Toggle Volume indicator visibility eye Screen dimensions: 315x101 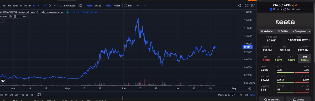coord(10,16)
